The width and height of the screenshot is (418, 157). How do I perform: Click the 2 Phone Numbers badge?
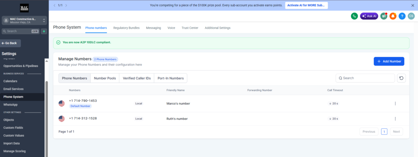point(105,60)
